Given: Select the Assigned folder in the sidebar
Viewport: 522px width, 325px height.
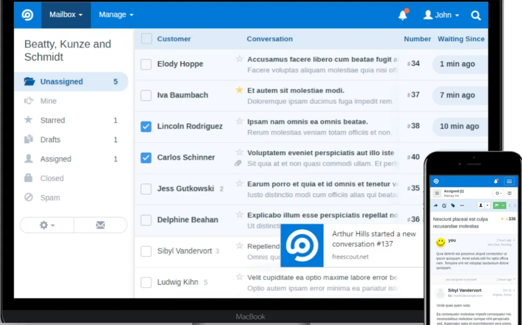Looking at the screenshot, I should pyautogui.click(x=71, y=159).
